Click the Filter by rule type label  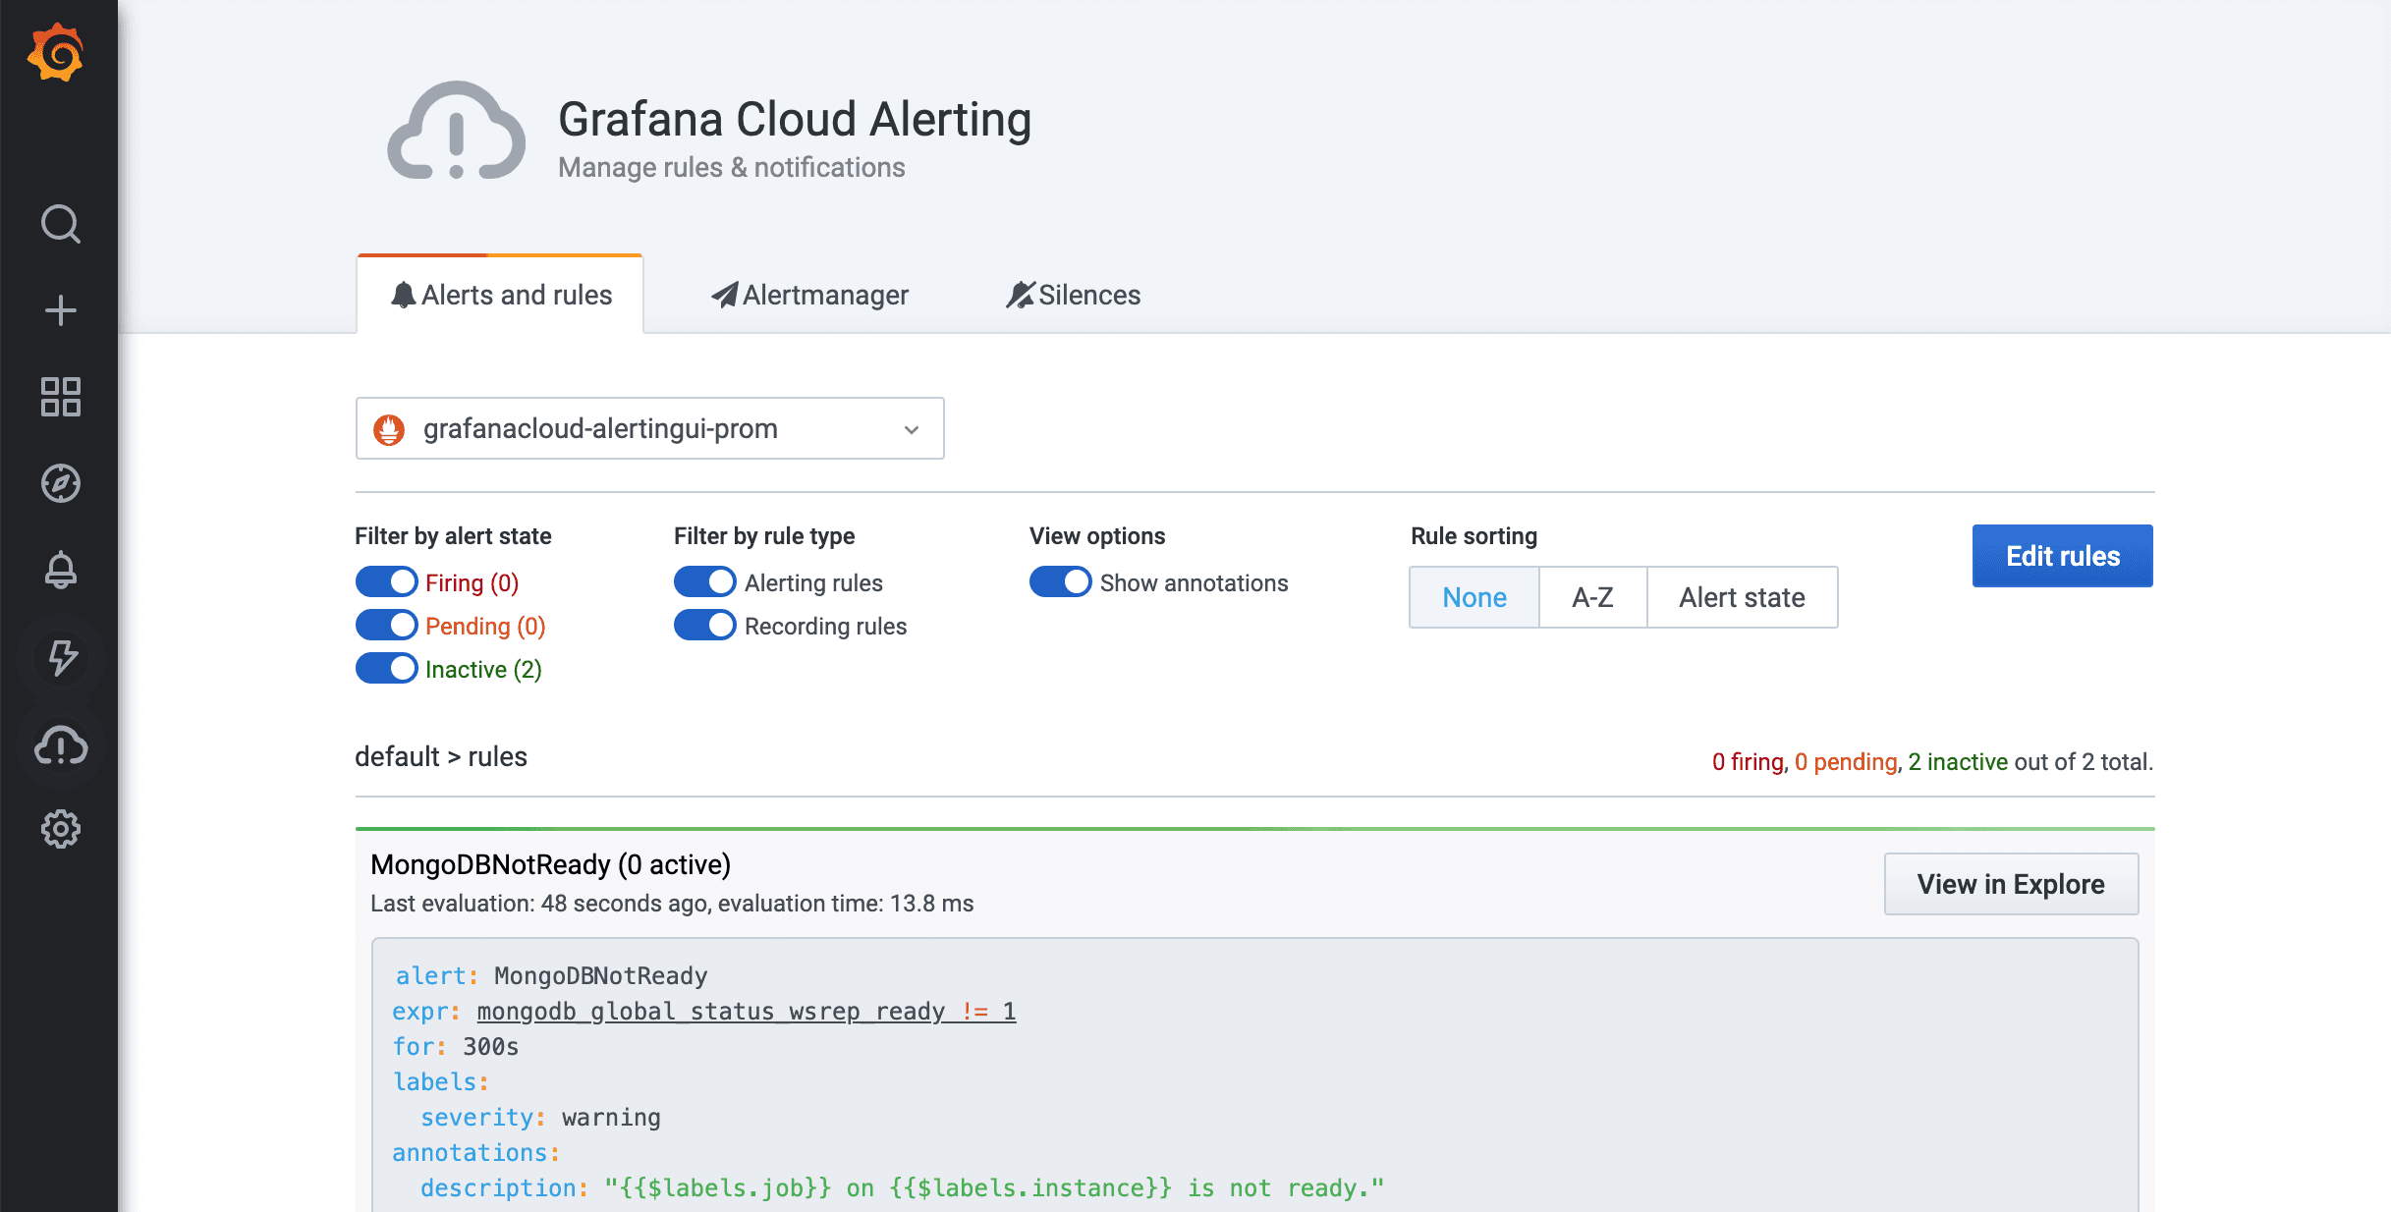tap(764, 536)
